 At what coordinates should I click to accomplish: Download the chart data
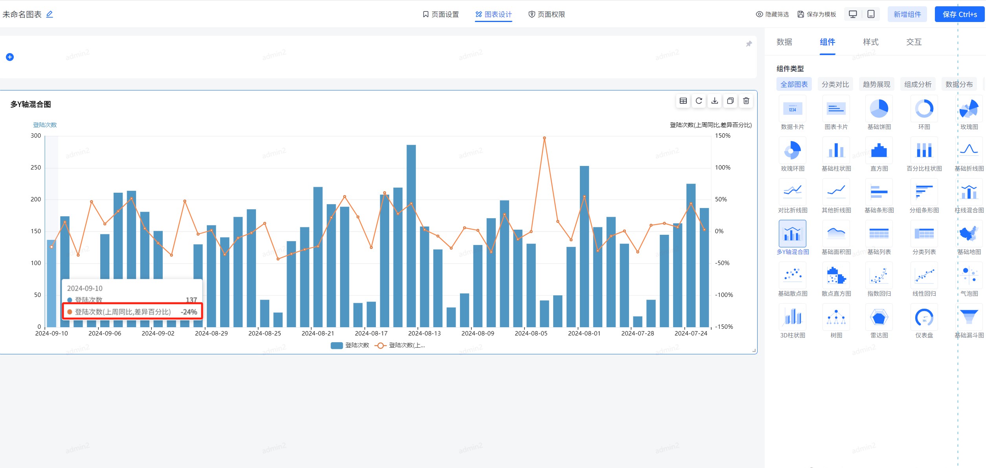715,101
